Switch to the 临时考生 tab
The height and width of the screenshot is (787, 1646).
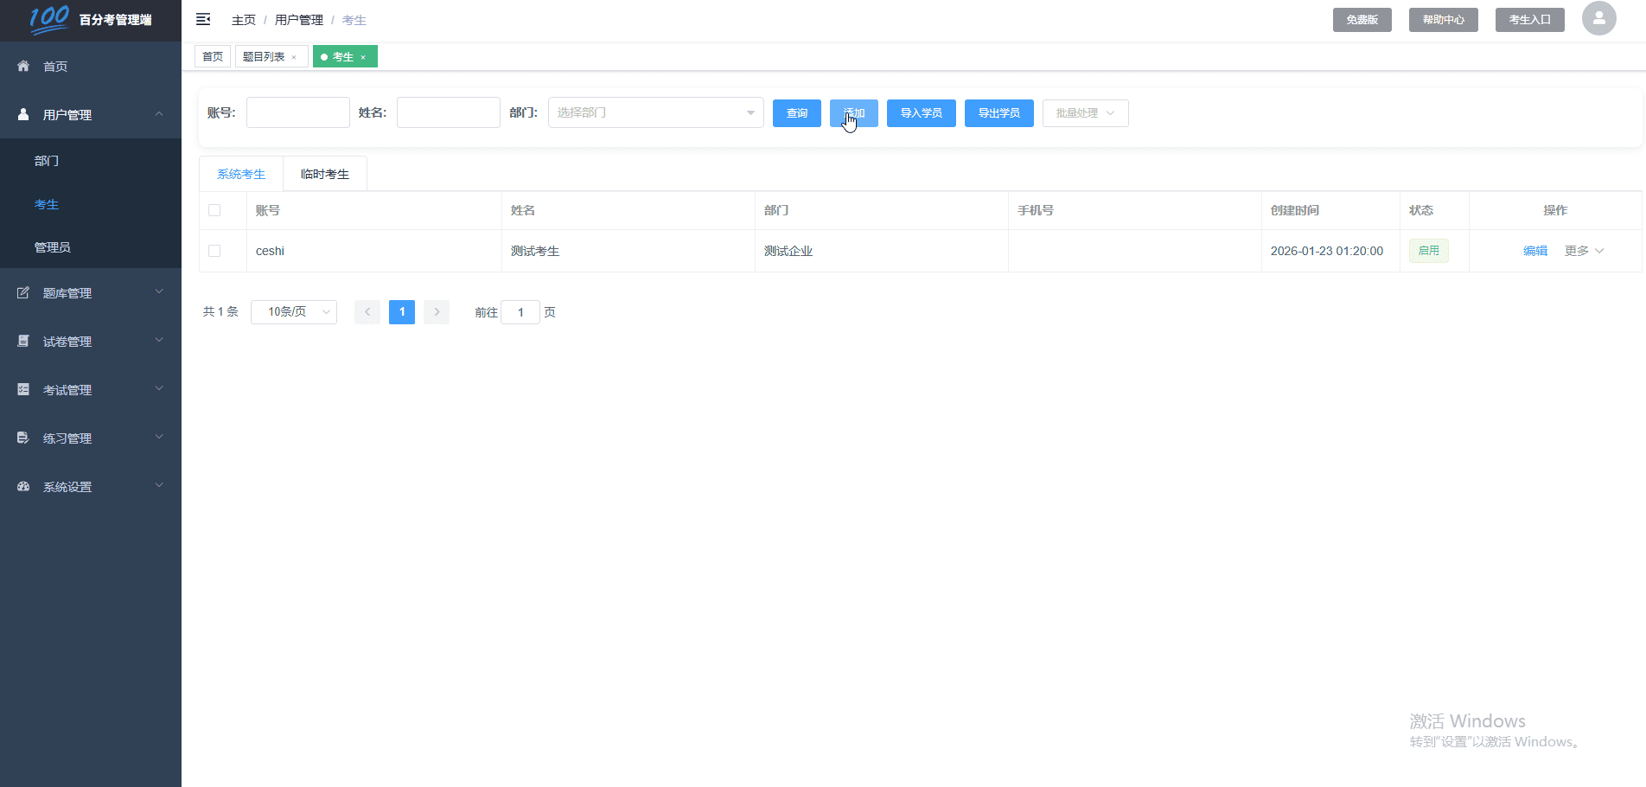325,174
